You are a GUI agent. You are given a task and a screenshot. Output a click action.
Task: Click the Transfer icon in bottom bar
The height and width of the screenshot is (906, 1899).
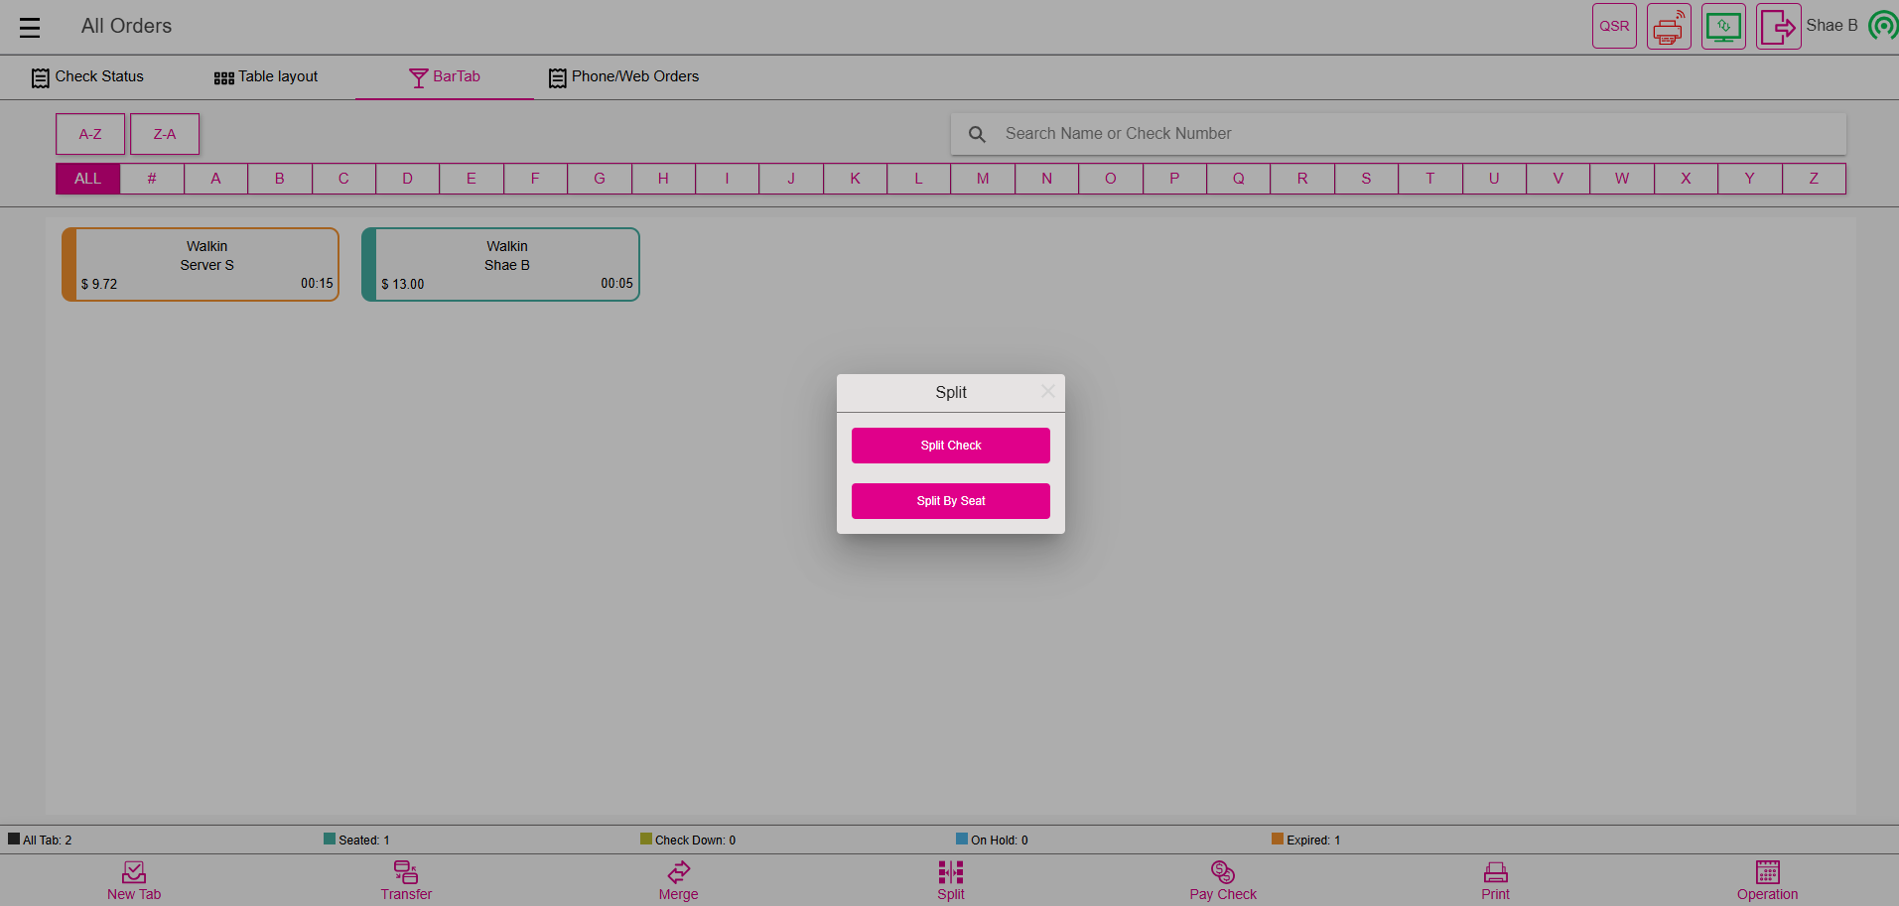[406, 873]
